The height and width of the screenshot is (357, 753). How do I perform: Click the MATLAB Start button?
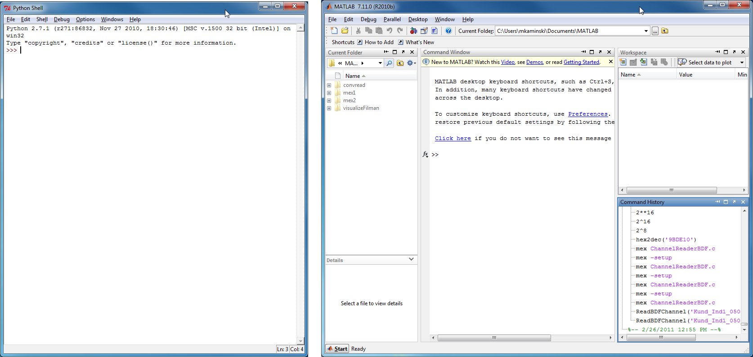[337, 348]
